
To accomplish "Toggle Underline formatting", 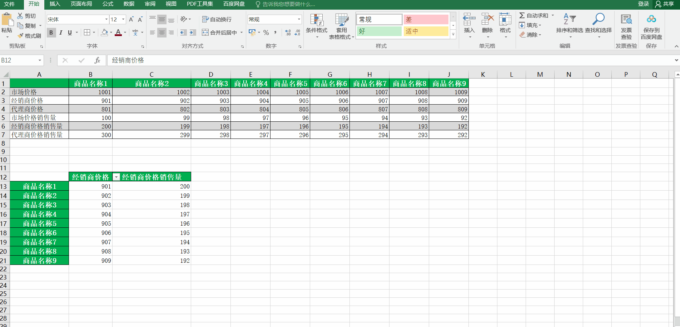I will click(x=70, y=32).
